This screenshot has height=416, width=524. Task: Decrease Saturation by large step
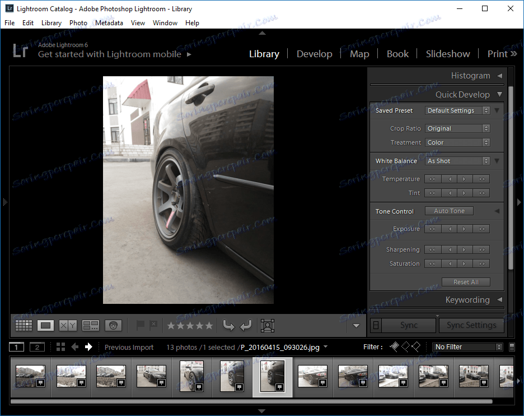(x=432, y=264)
